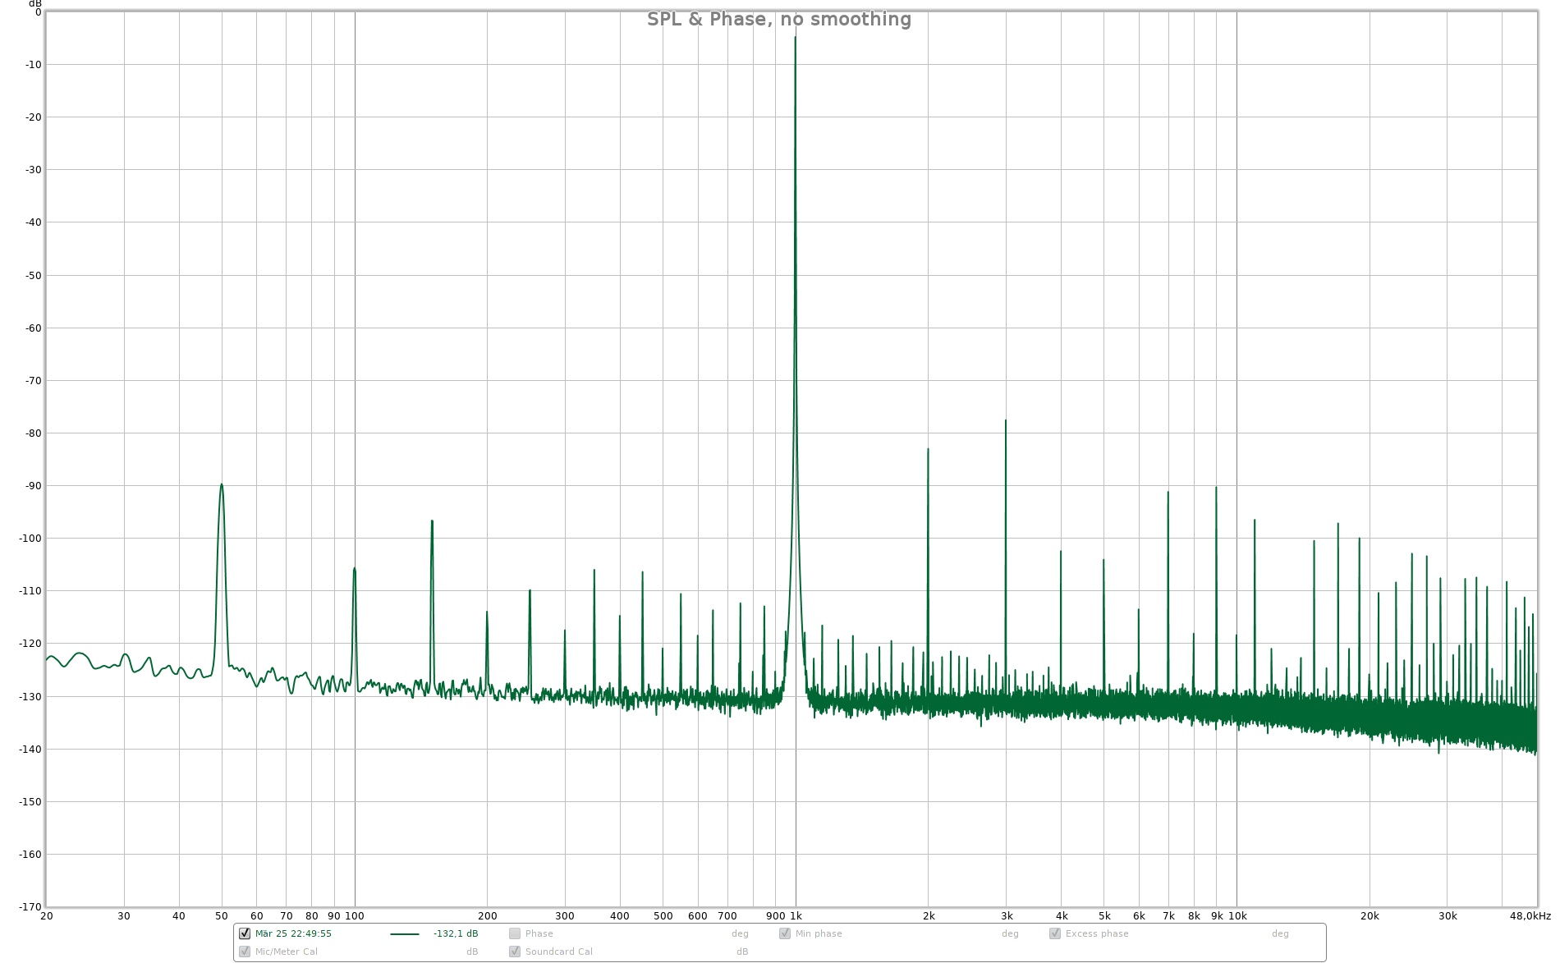Toggle the Min phase checkbox
The image size is (1560, 963).
pyautogui.click(x=785, y=933)
